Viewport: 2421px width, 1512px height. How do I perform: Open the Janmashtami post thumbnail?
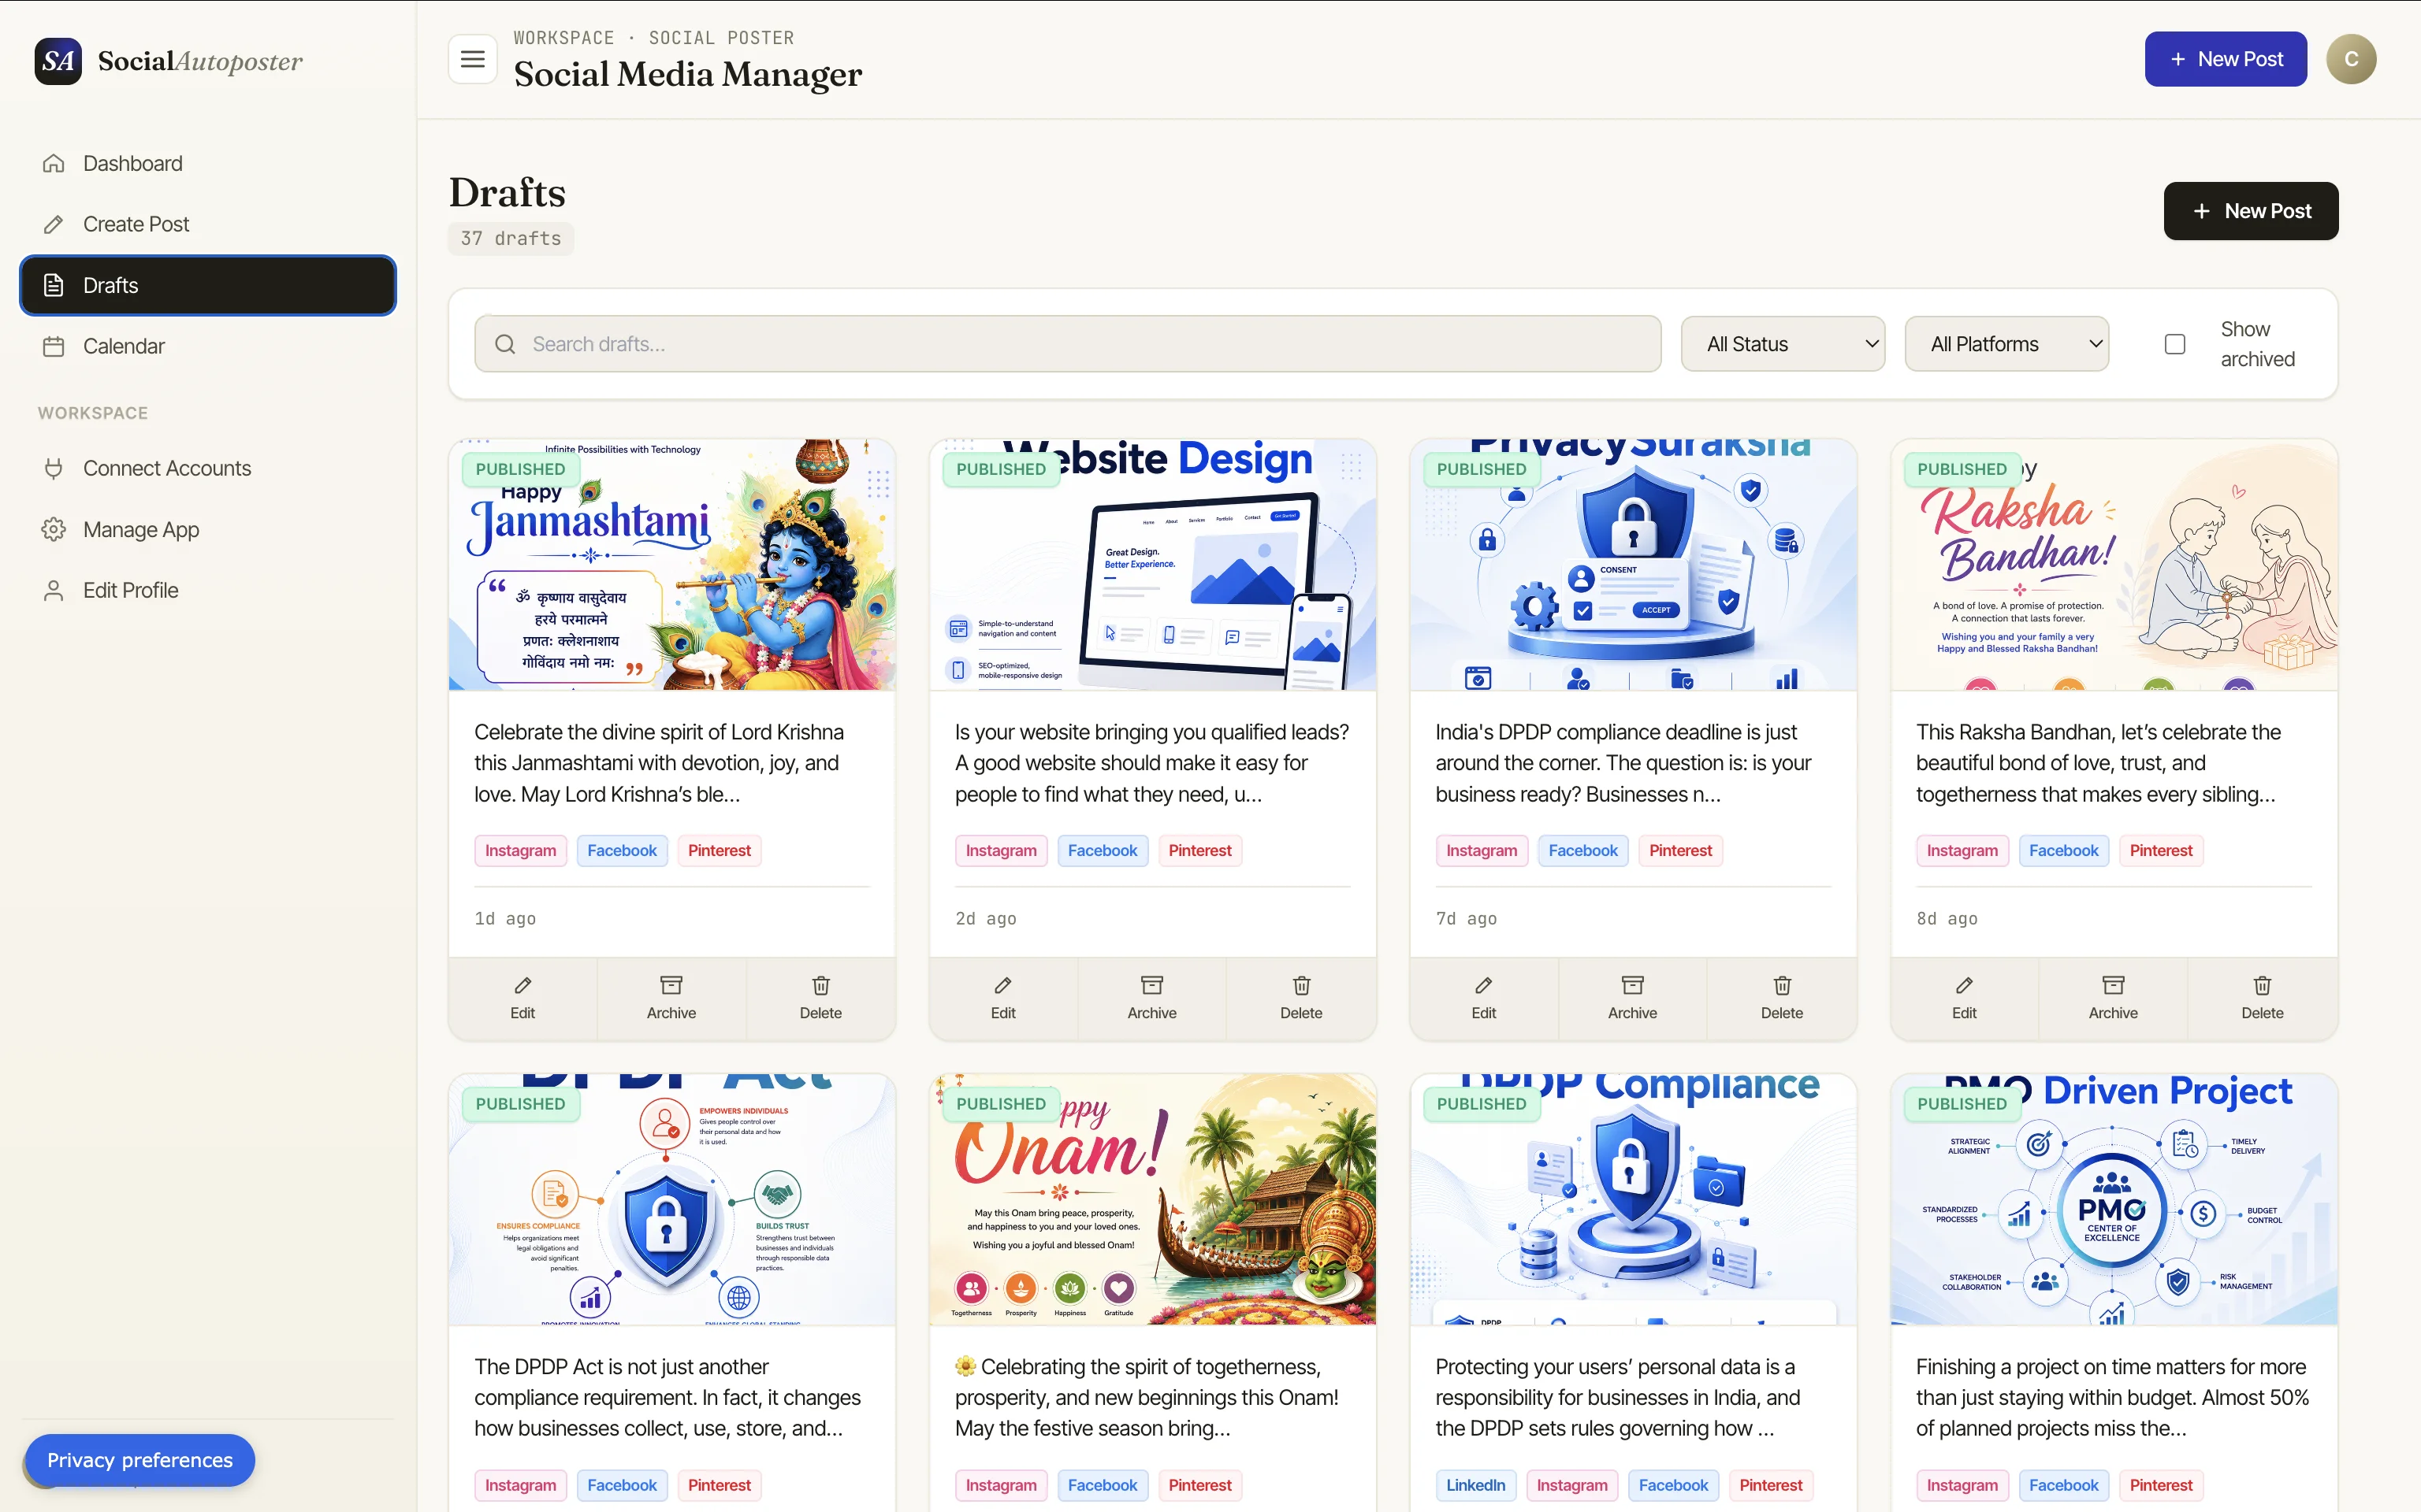671,565
